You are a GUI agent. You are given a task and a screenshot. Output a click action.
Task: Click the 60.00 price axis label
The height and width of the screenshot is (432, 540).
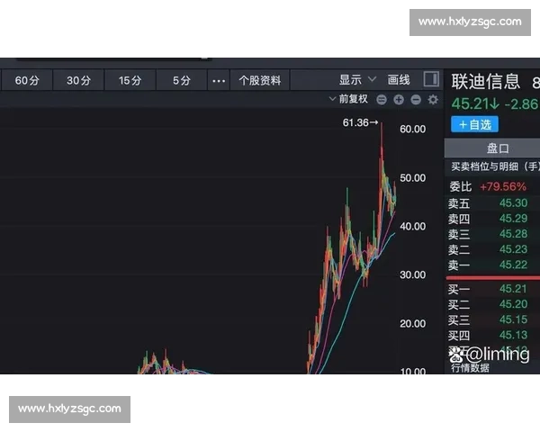[x=412, y=130]
